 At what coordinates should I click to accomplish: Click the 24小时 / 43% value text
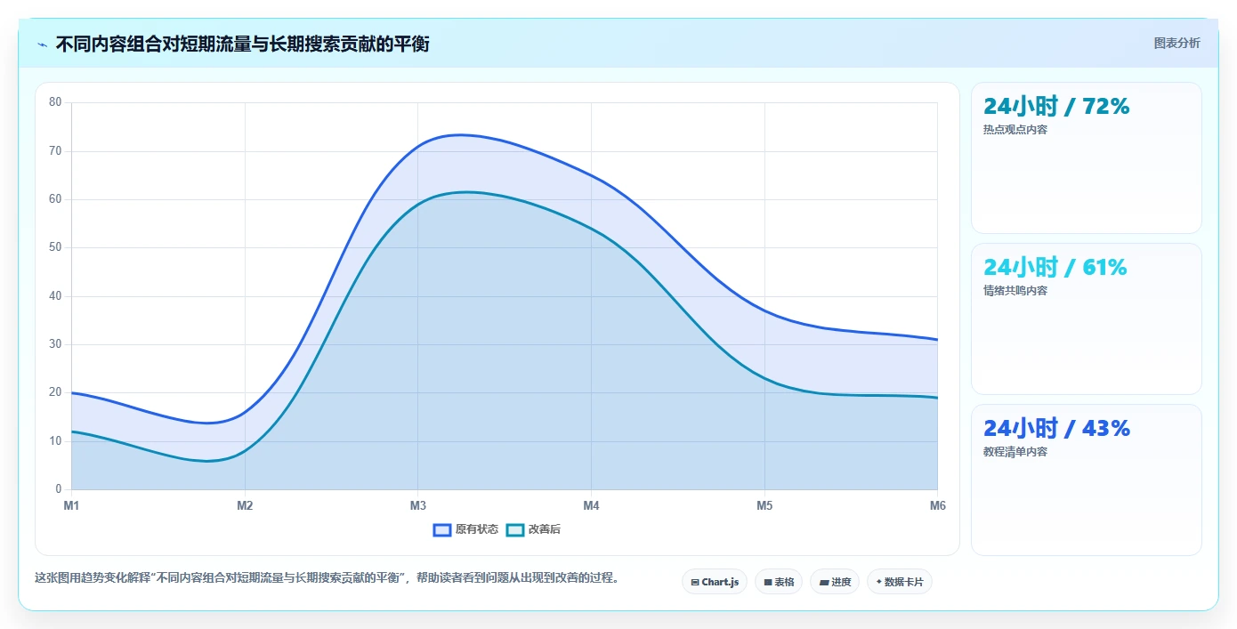coord(1056,429)
